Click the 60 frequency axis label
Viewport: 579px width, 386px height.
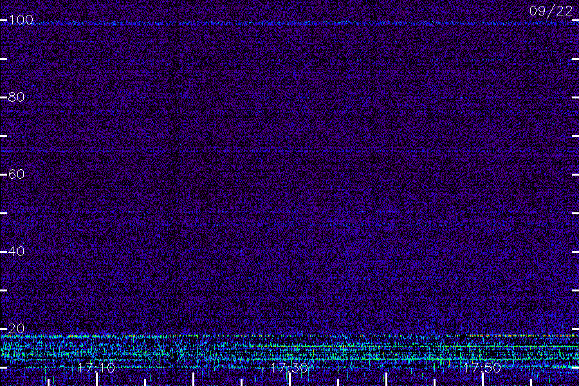click(x=16, y=174)
